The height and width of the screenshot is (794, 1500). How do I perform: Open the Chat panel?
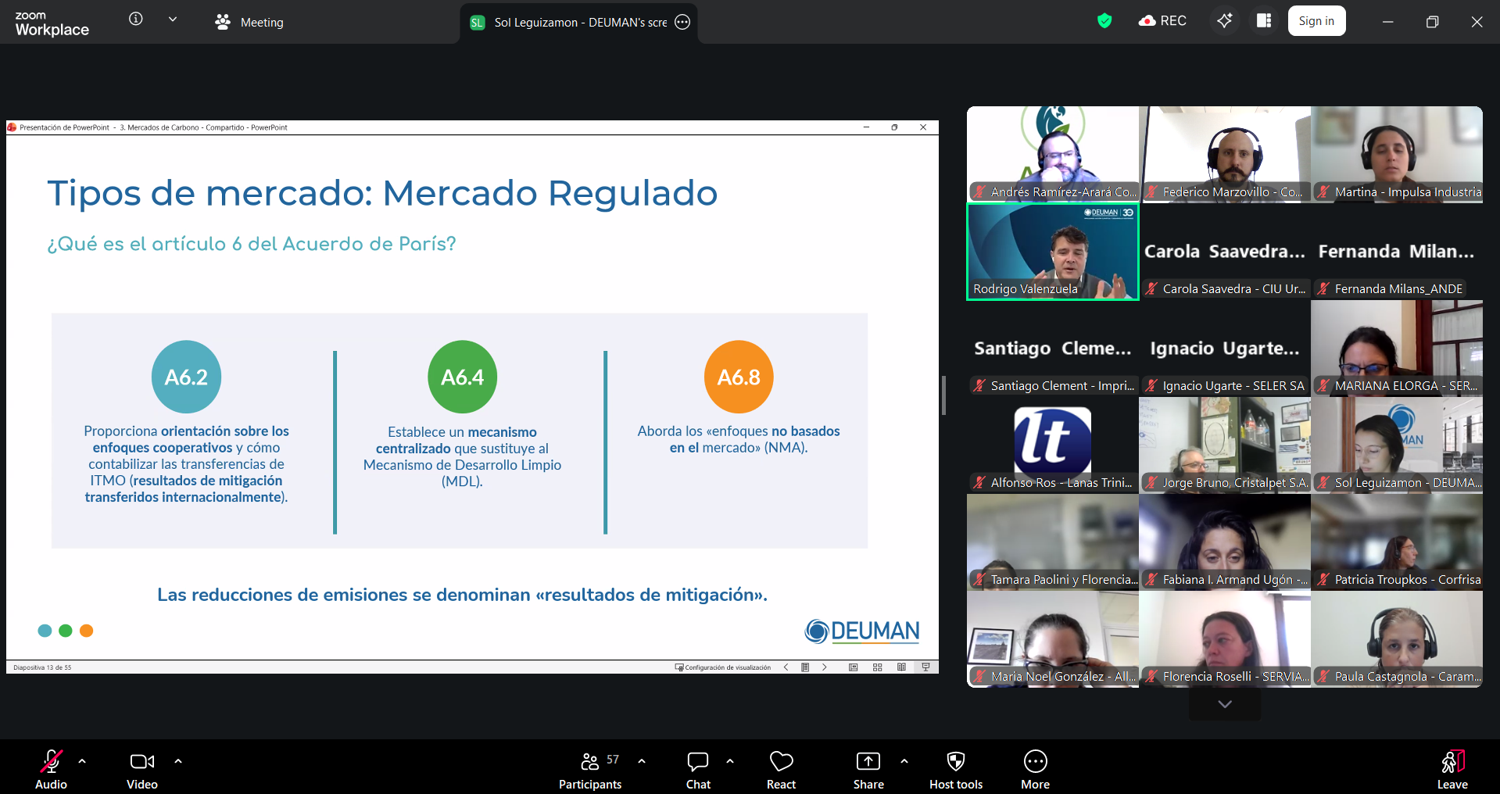pos(698,770)
